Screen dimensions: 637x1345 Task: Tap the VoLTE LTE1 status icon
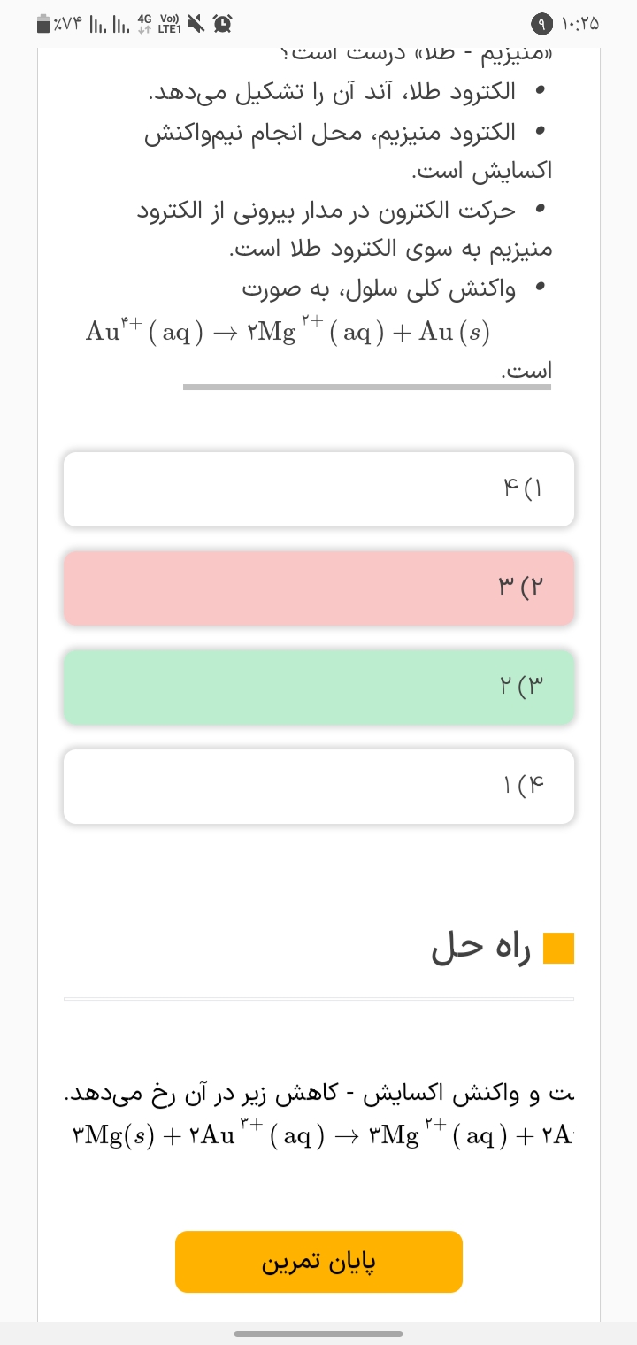tap(170, 24)
